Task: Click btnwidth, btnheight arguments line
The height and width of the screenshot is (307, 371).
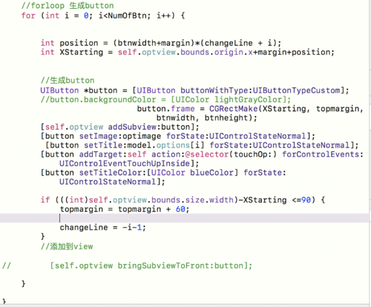Action: pyautogui.click(x=206, y=118)
